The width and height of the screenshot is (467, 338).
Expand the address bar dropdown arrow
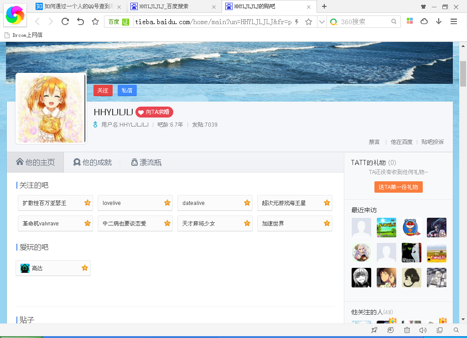[x=322, y=22]
